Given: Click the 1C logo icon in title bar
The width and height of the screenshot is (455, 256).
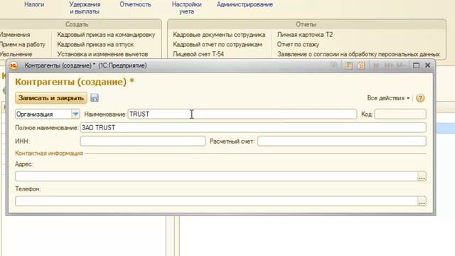Looking at the screenshot, I should click(x=14, y=65).
